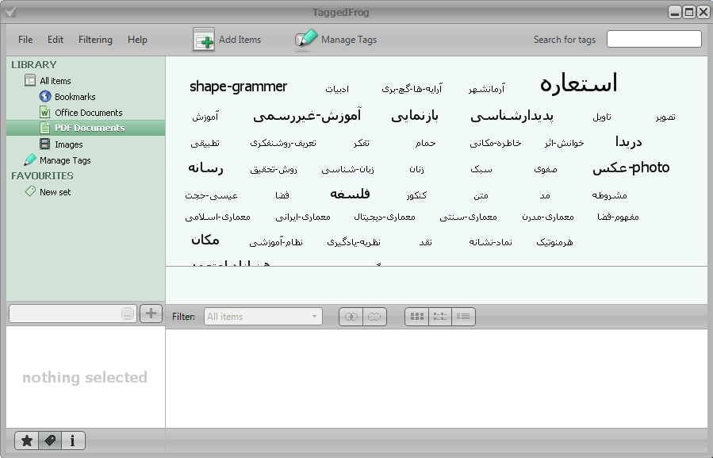Open Manage Tags from the toolbar
Screen dimensions: 713x458
306,40
